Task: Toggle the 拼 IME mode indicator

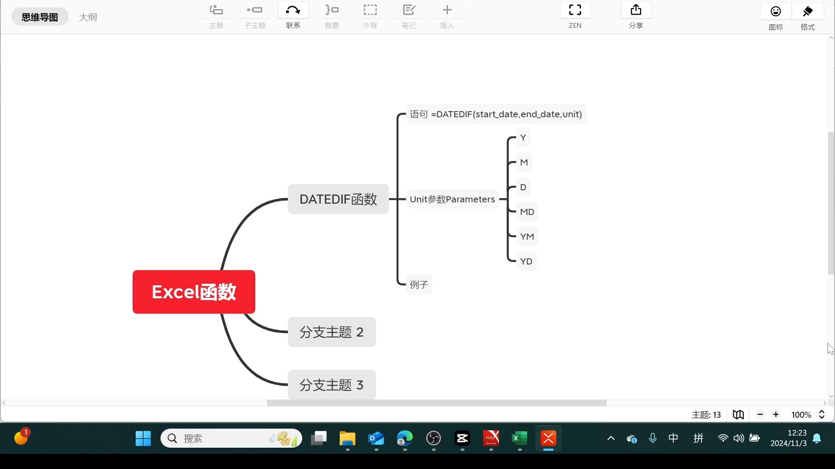Action: pyautogui.click(x=698, y=438)
